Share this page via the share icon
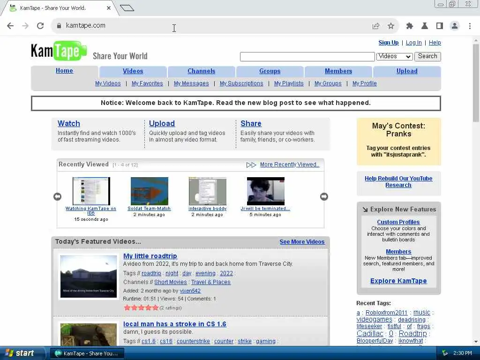 [376, 26]
